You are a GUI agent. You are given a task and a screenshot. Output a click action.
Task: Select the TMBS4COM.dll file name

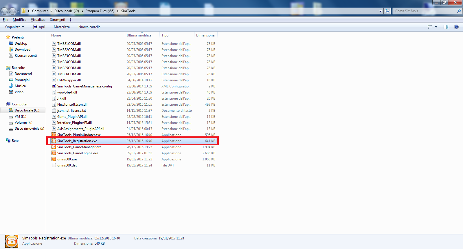pos(69,62)
